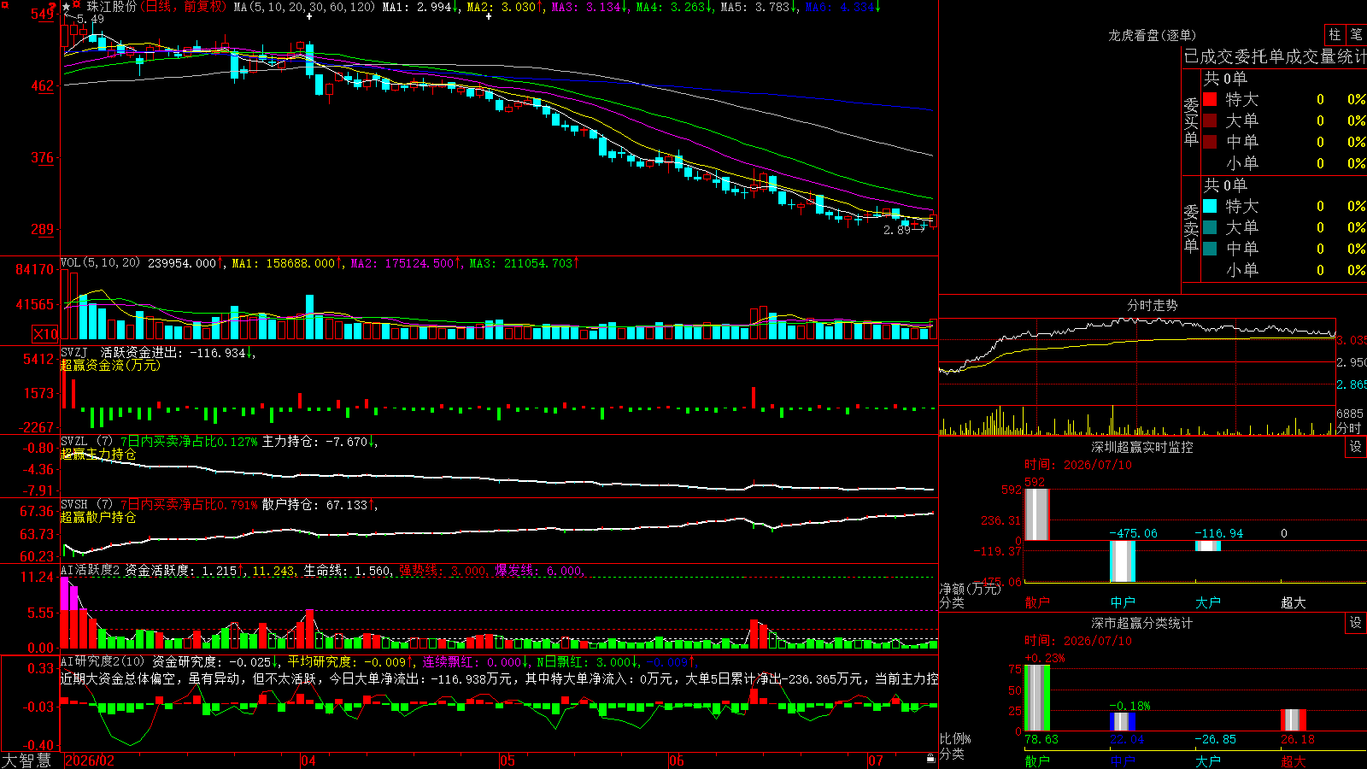The image size is (1367, 769).
Task: Click the 大智慧 logo label at bottom left
Action: point(26,760)
